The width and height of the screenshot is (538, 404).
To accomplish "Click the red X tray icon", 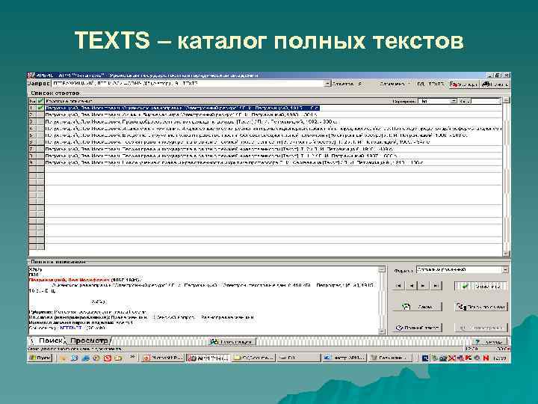I will coord(452,358).
